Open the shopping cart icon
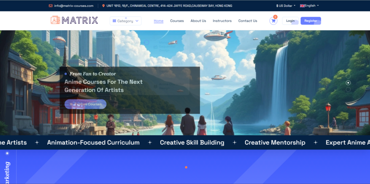Screen dimensions: 370x184 (x=273, y=21)
